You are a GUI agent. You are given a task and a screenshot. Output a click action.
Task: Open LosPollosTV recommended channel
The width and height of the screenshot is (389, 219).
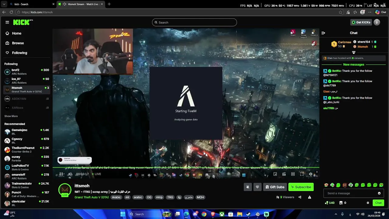point(27,167)
